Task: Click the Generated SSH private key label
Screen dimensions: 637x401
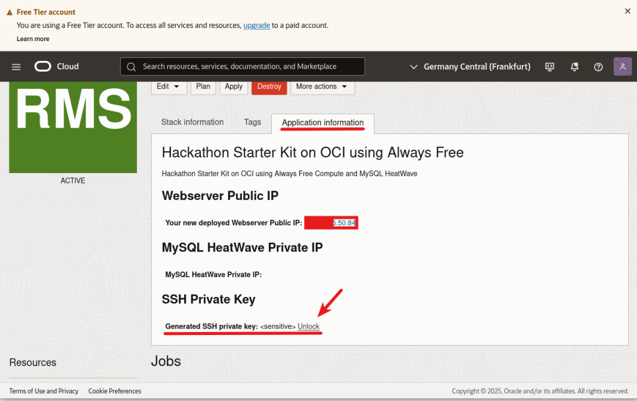Action: click(x=212, y=326)
